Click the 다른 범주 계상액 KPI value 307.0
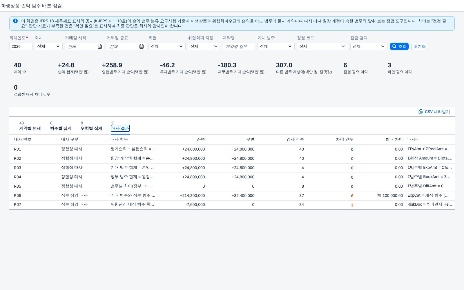 point(284,65)
